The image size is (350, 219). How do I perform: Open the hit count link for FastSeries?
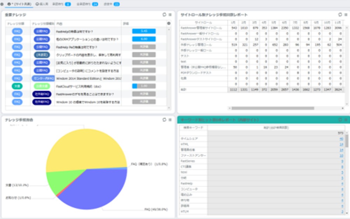click(x=342, y=161)
